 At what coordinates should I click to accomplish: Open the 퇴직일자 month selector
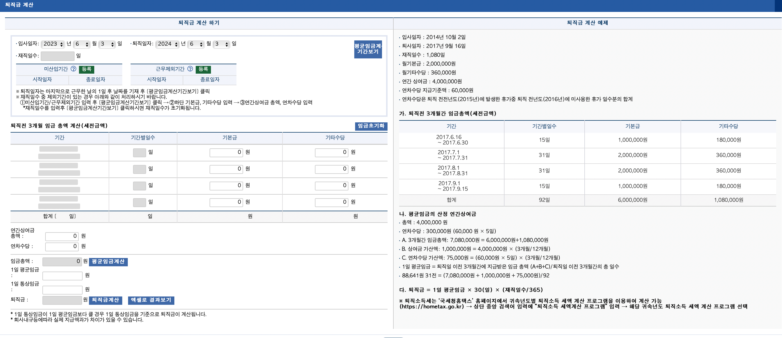pyautogui.click(x=196, y=44)
